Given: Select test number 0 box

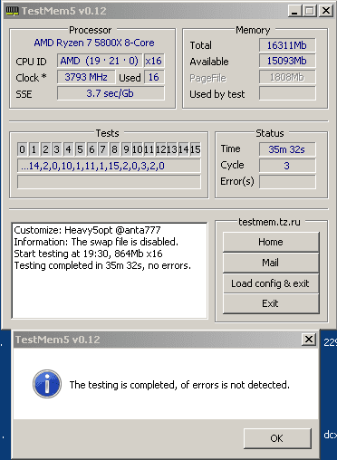Looking at the screenshot, I should click(x=22, y=149).
